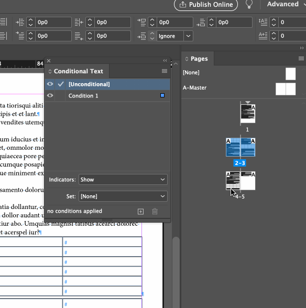The height and width of the screenshot is (308, 306).
Task: Click the document scroll up arrow
Action: tap(176, 64)
